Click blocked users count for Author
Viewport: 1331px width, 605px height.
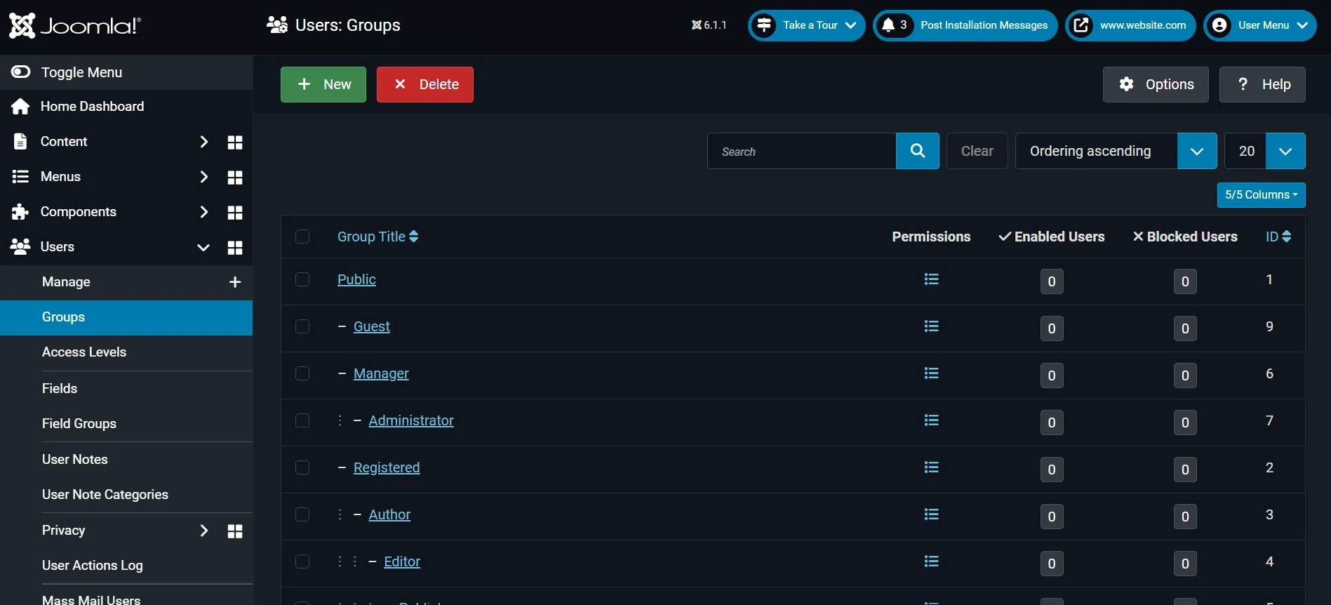click(1185, 517)
